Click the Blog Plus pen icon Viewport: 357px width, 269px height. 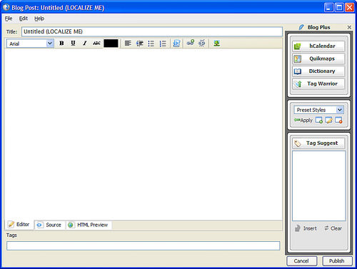[301, 27]
